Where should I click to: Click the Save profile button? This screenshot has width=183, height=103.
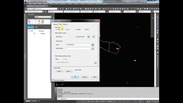69,71
